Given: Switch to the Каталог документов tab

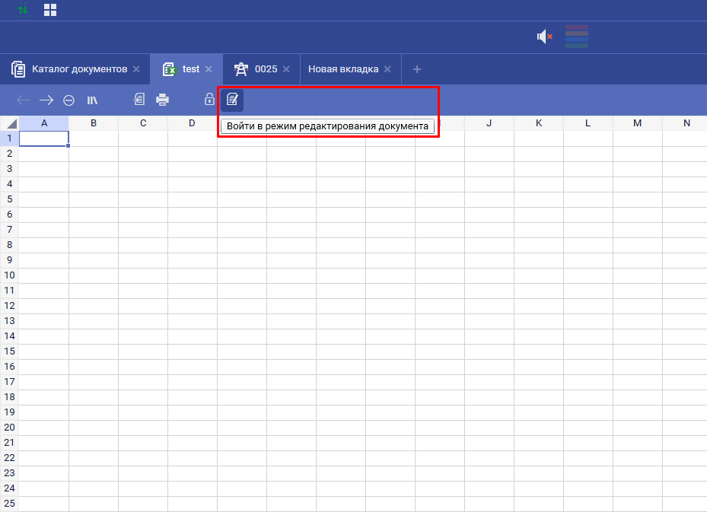Looking at the screenshot, I should point(78,69).
